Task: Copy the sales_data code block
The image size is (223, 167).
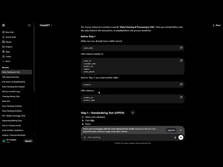Action: point(181,48)
